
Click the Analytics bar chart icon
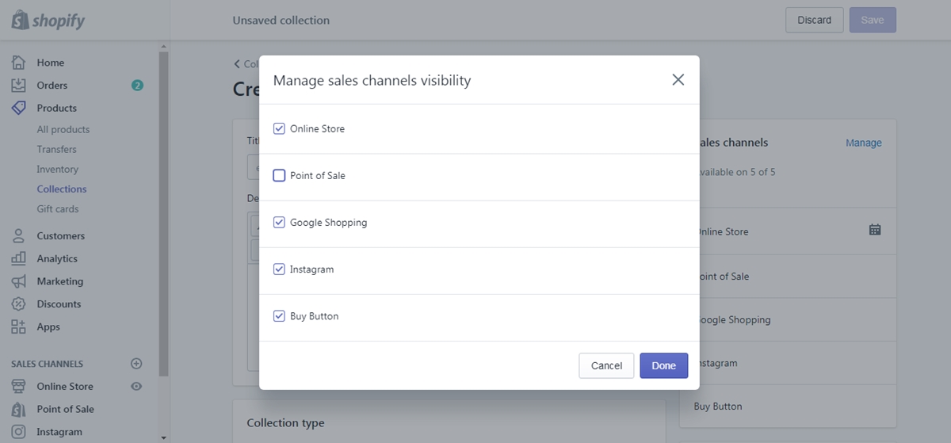(x=19, y=258)
